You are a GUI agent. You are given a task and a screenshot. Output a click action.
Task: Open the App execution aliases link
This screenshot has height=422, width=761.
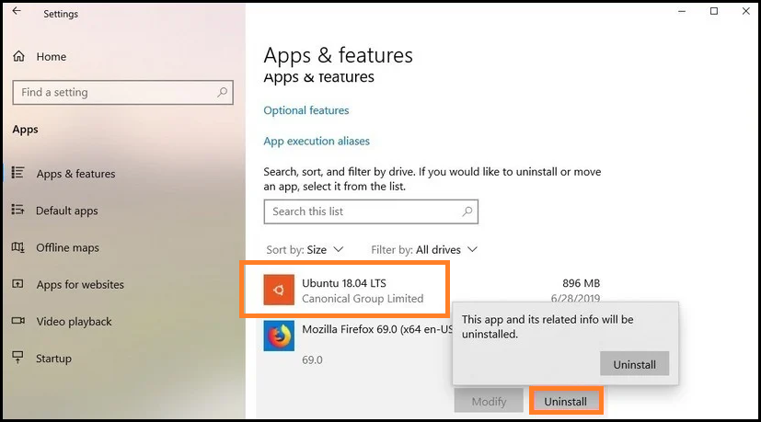317,142
